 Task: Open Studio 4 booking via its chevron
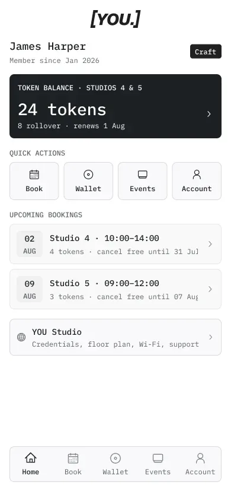point(210,244)
